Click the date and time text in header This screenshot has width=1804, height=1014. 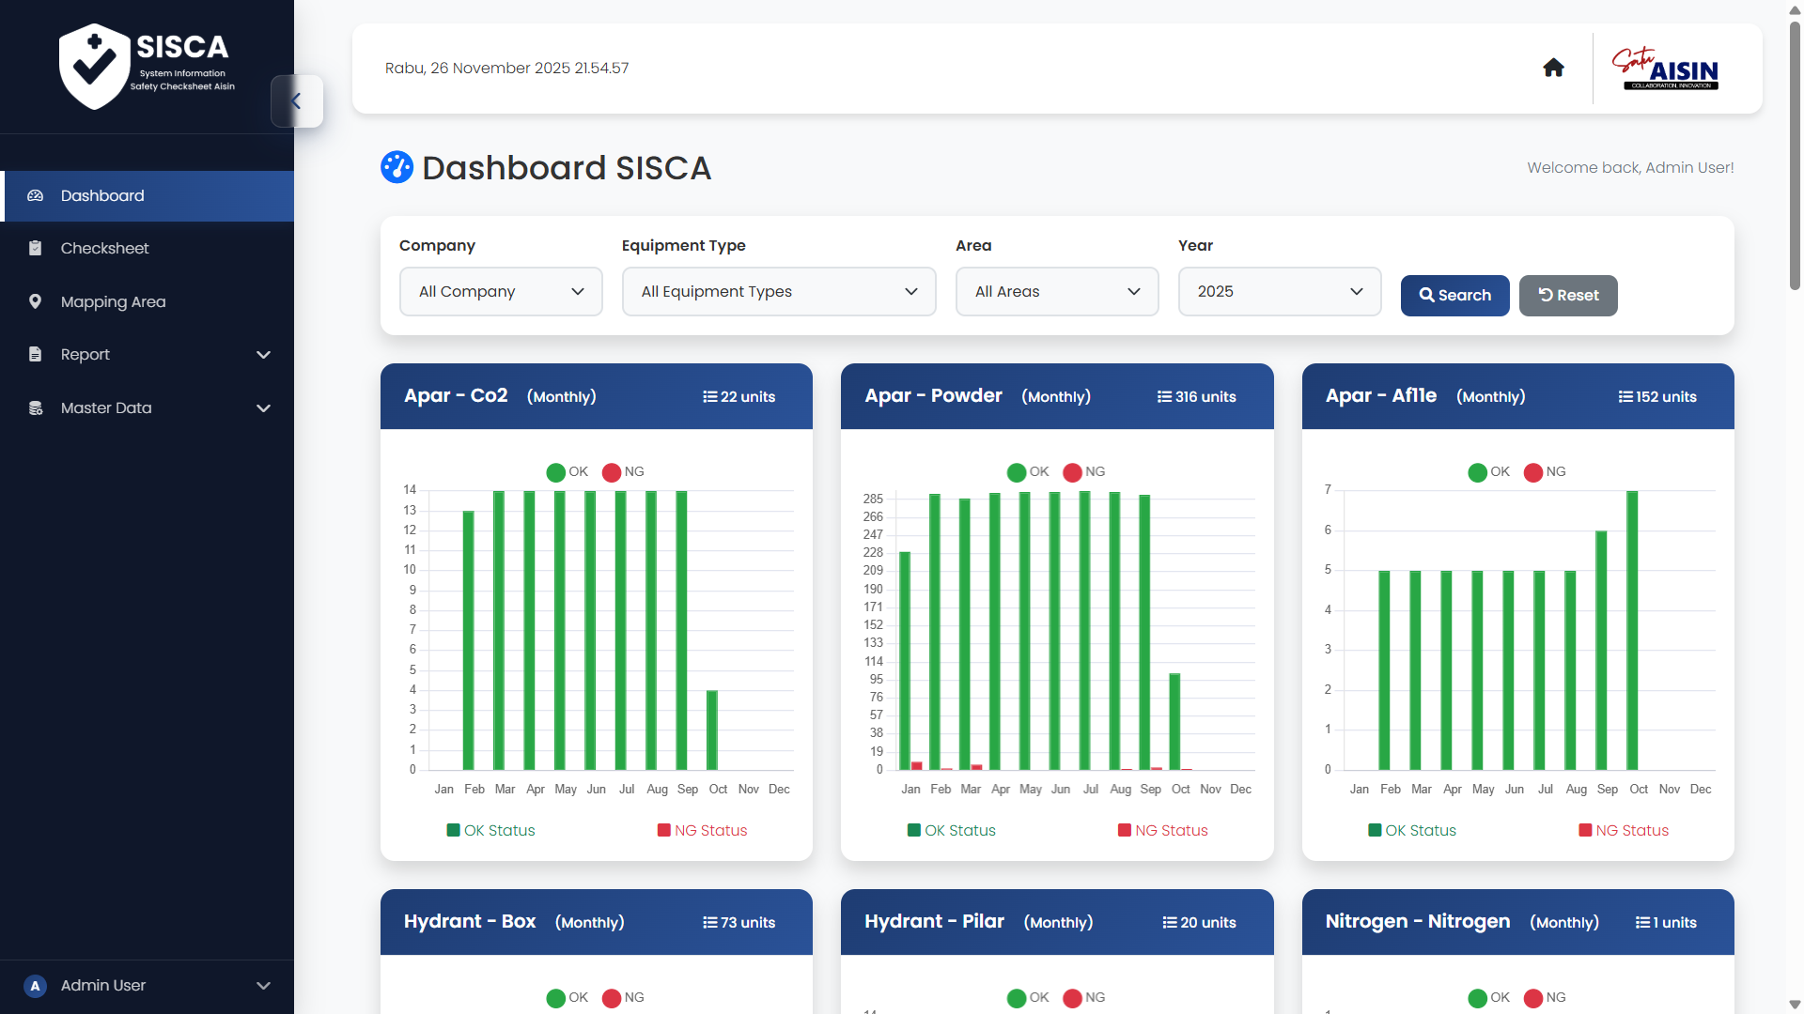(507, 69)
